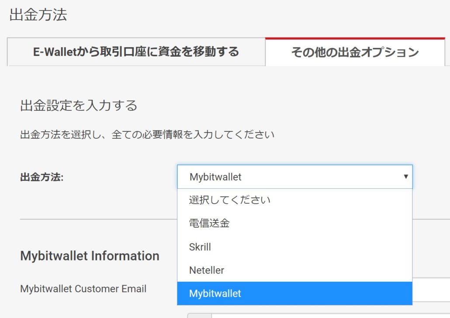The image size is (450, 318).
Task: Select 電信送金 from withdrawal method list
Action: pos(295,223)
